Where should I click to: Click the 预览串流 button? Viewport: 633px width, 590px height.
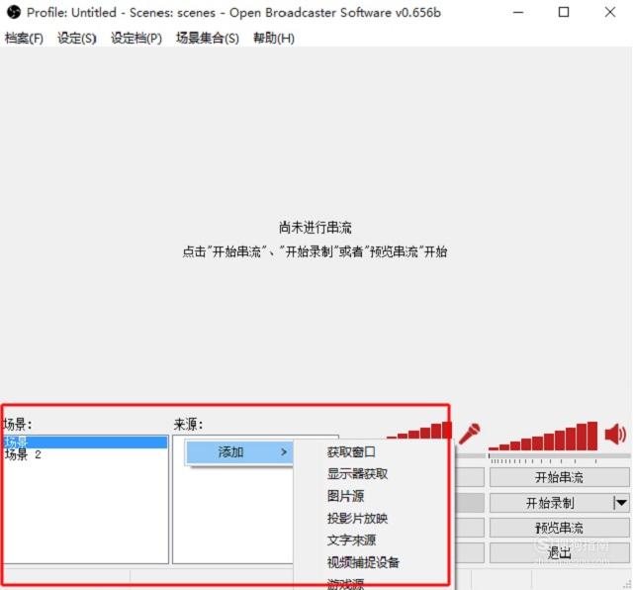pos(559,528)
